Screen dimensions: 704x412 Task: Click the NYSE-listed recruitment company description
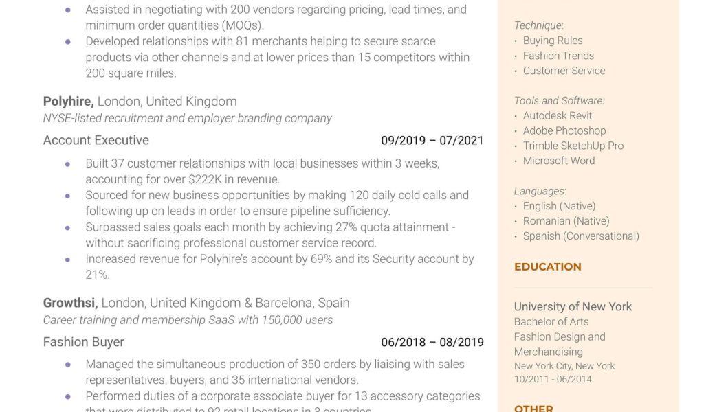click(x=187, y=118)
